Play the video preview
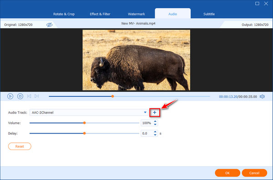The height and width of the screenshot is (180, 273). (10, 96)
